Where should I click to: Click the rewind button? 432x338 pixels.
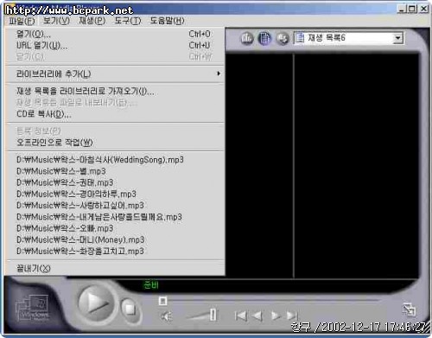click(x=257, y=316)
